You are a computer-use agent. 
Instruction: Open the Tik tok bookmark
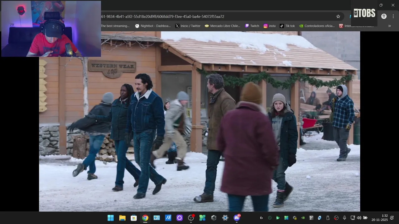pos(287,26)
